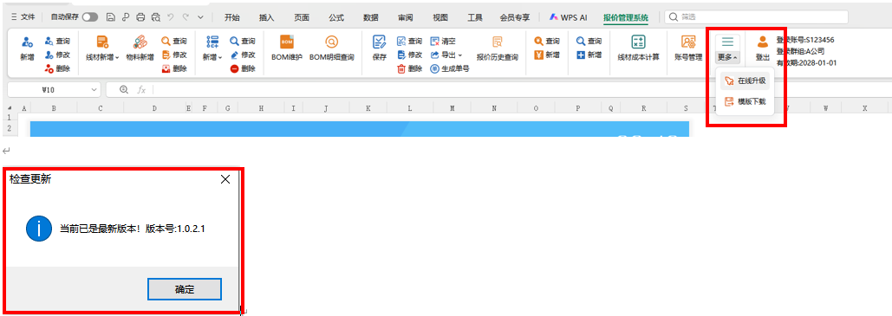This screenshot has width=892, height=316.
Task: Click 修改 directly right of 保存
Action: click(x=409, y=55)
